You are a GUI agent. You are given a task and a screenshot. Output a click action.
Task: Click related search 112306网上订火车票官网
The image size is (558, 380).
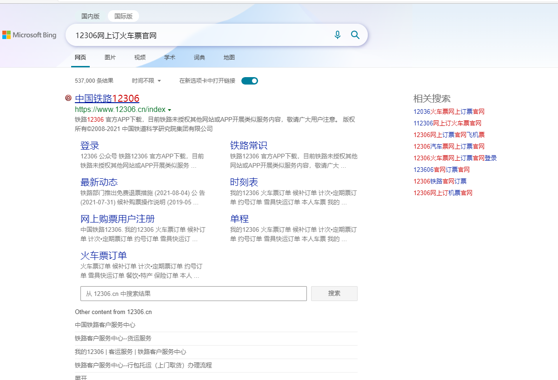pyautogui.click(x=447, y=123)
